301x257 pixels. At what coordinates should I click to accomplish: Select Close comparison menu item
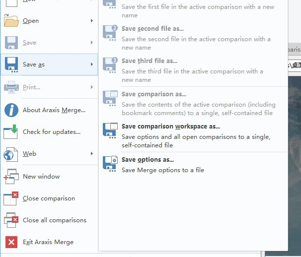tap(49, 198)
